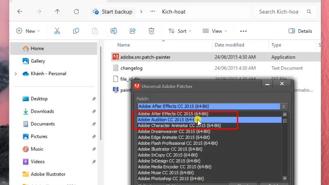
Task: Select Kich-hoat in the address path
Action: [x=174, y=12]
